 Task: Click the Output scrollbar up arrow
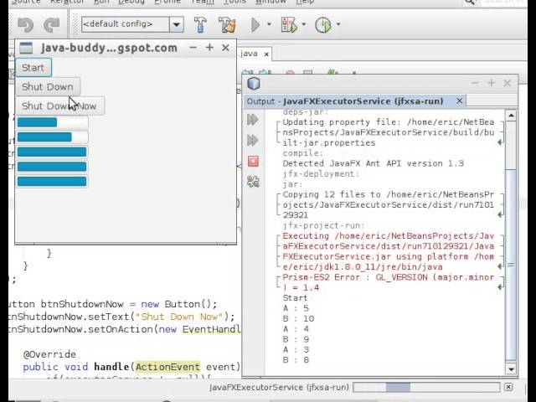(511, 116)
